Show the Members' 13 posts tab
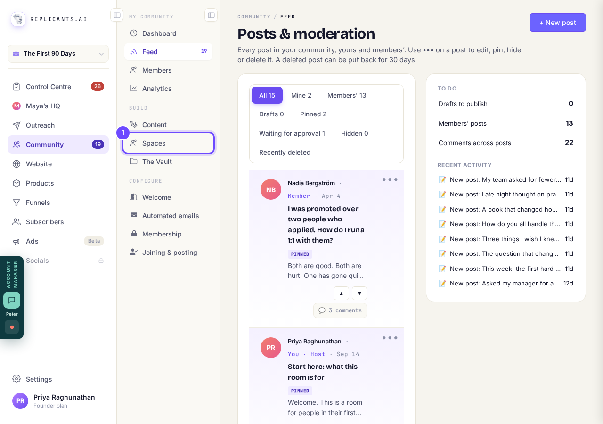The width and height of the screenshot is (603, 424). point(347,95)
